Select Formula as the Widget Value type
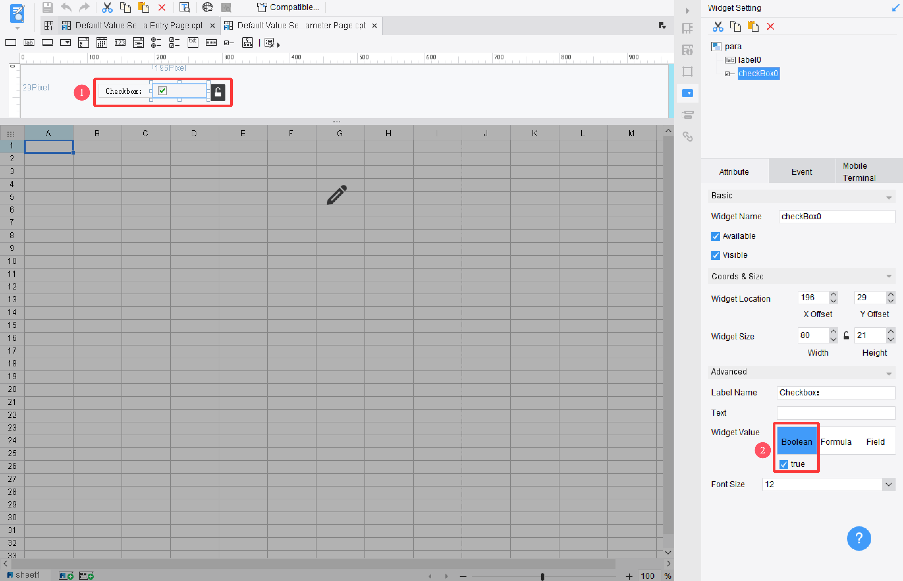The width and height of the screenshot is (903, 581). 837,441
